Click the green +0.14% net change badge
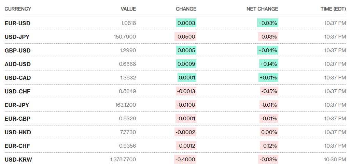 tap(268, 64)
